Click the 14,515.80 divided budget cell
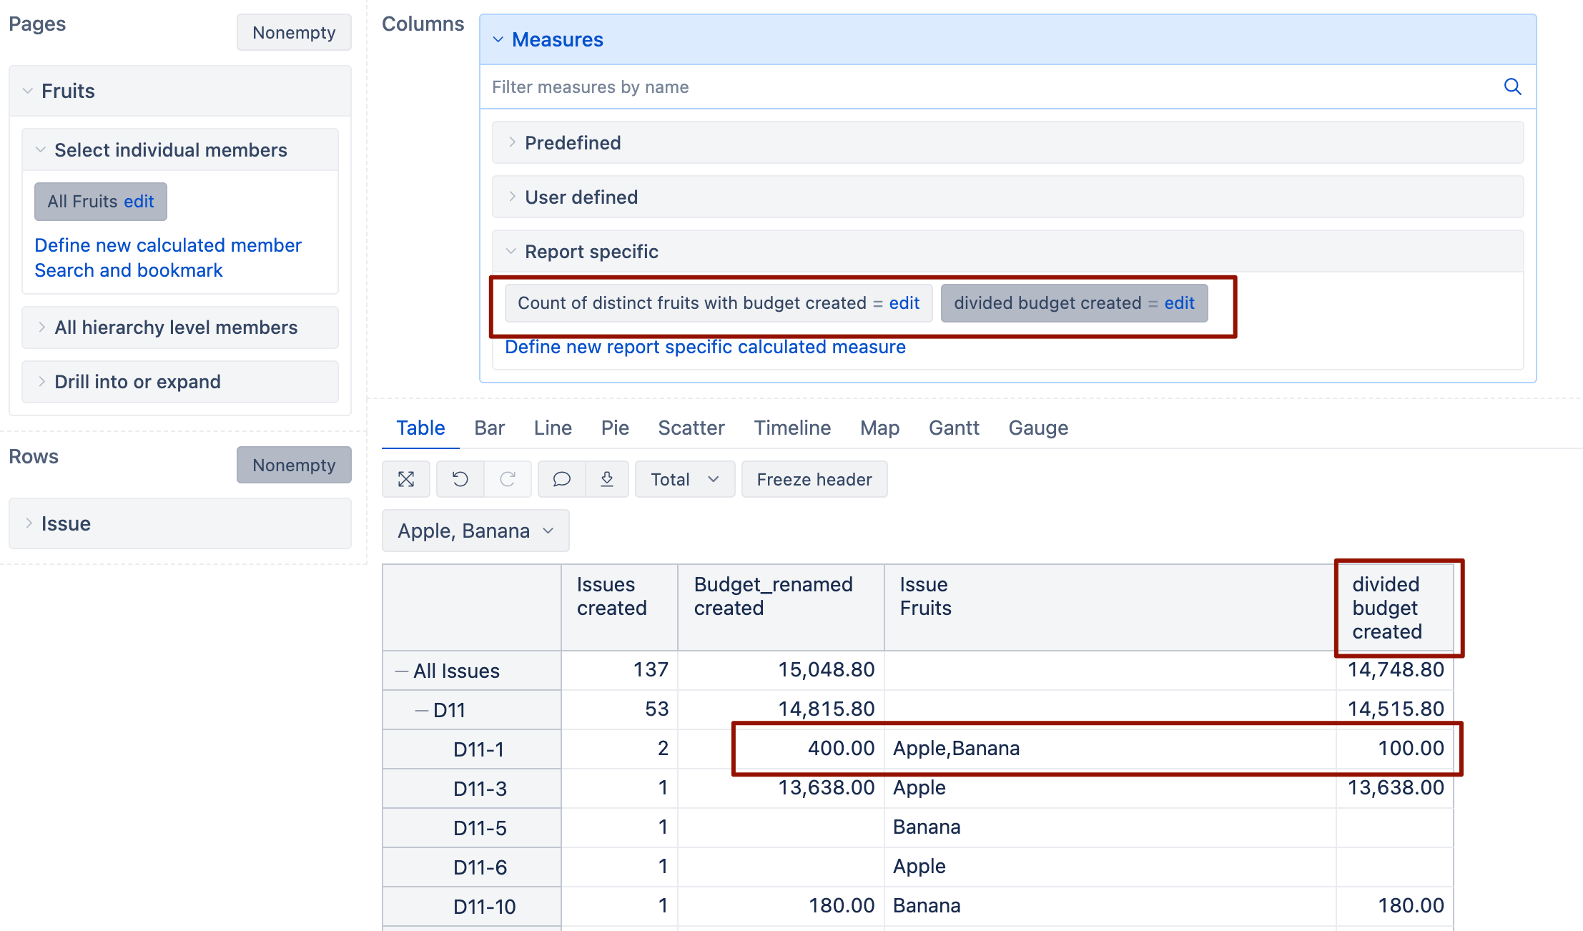 coord(1394,709)
